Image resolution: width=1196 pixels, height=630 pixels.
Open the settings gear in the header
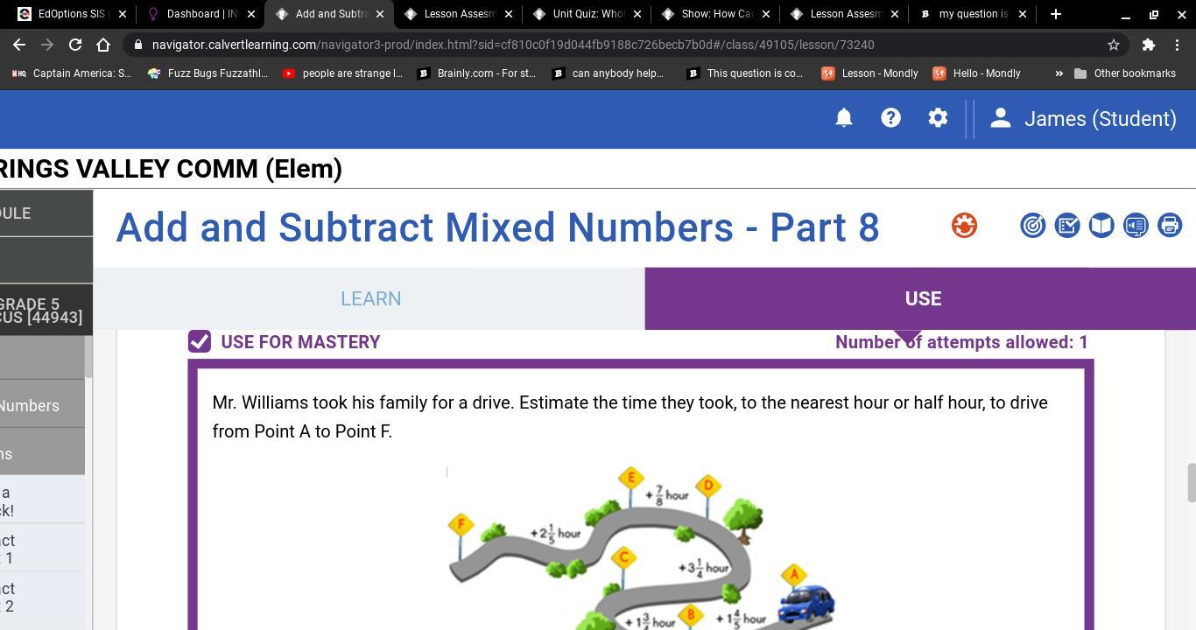coord(938,118)
